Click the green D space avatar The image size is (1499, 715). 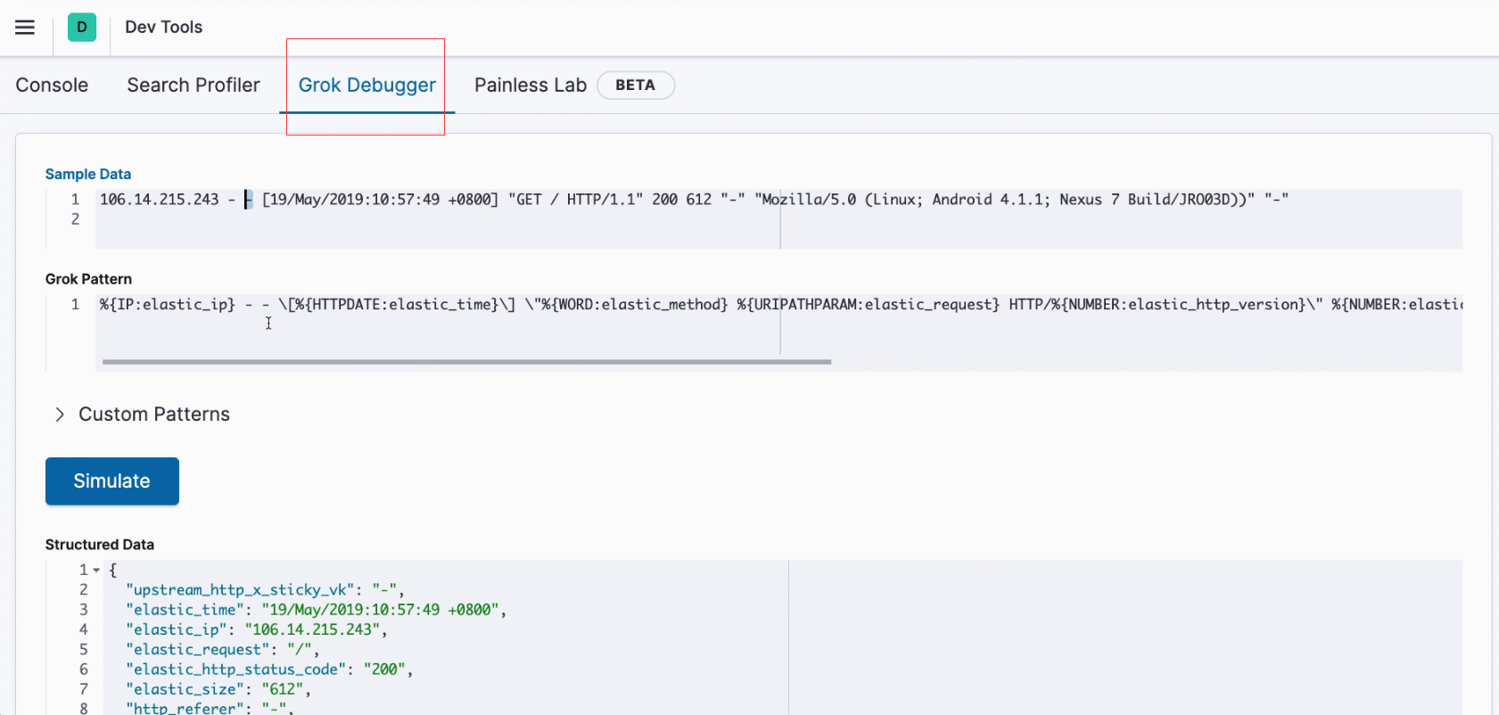pos(82,28)
